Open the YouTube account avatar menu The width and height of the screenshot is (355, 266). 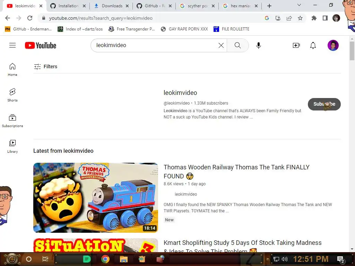click(x=333, y=45)
